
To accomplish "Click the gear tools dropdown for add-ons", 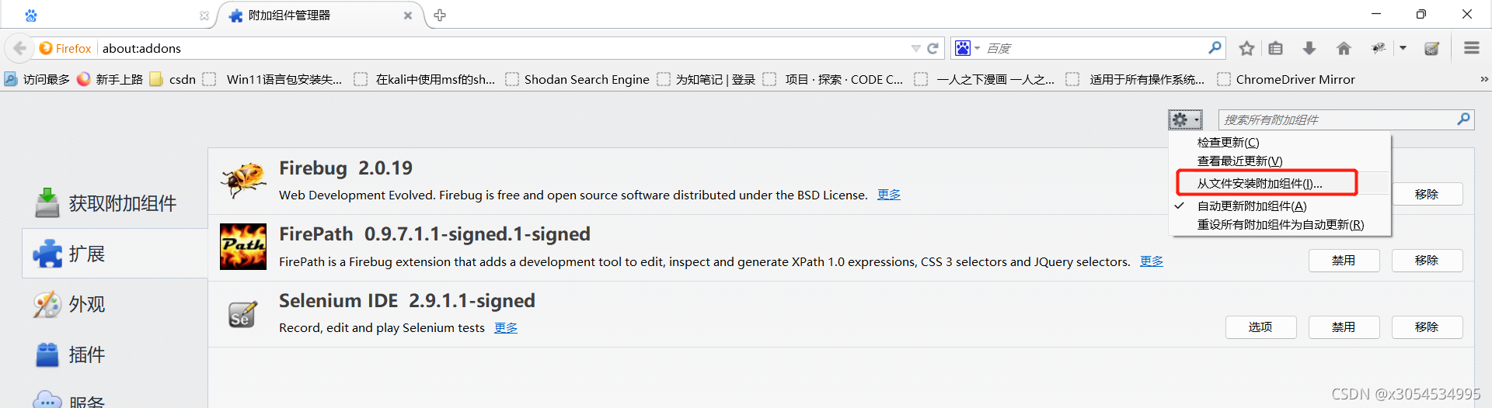I will [x=1186, y=119].
